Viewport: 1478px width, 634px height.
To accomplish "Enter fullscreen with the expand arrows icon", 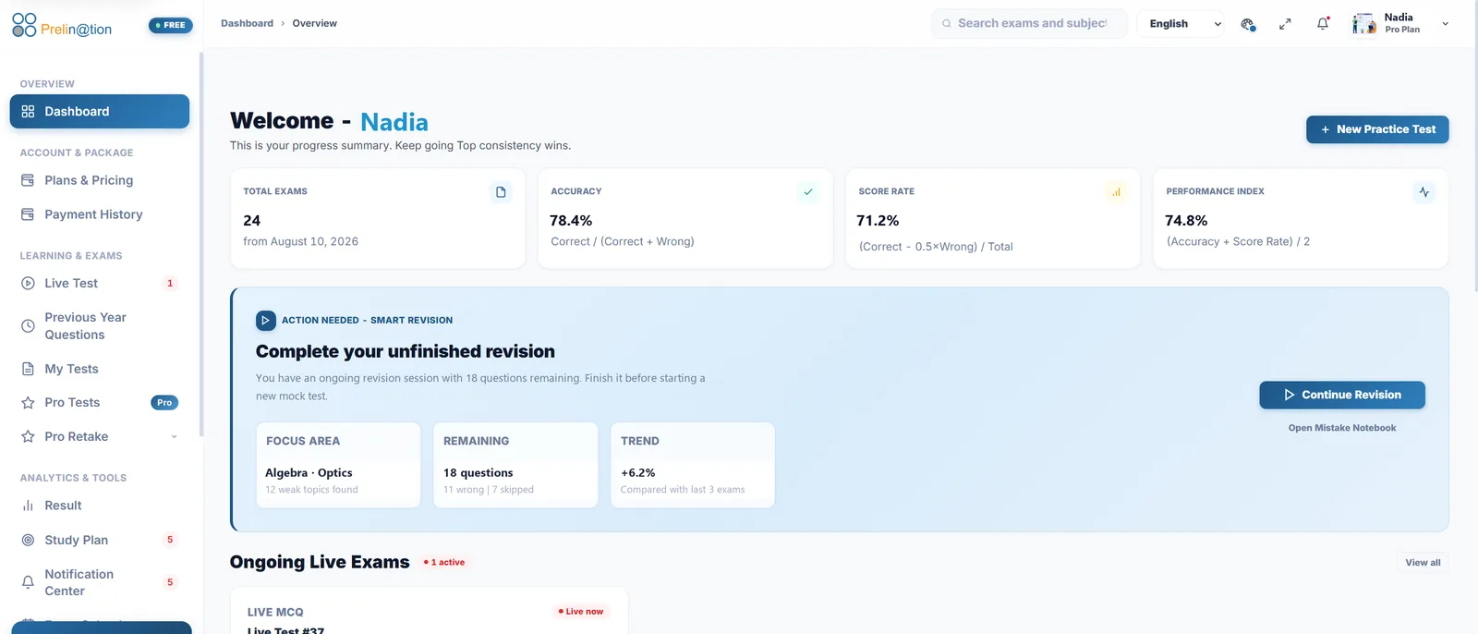I will [1285, 25].
